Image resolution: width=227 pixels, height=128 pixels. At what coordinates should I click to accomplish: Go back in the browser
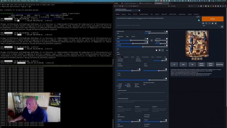pyautogui.click(x=115, y=6)
